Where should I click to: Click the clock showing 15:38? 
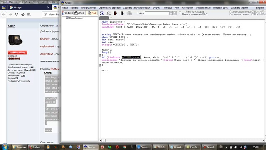pyautogui.click(x=256, y=147)
